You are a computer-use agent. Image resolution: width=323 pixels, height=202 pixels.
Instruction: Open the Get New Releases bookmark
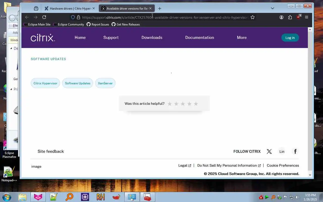pos(126,24)
